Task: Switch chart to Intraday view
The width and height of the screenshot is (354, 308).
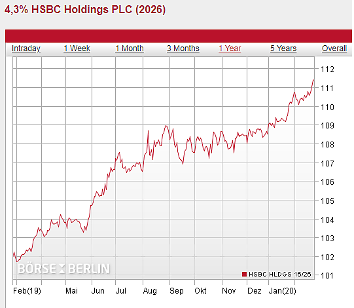Action: point(26,48)
